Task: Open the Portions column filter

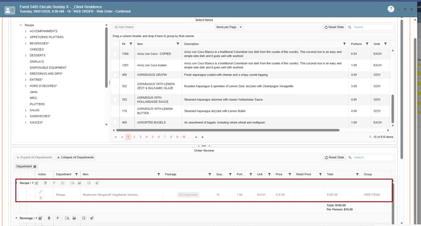Action: pyautogui.click(x=367, y=44)
